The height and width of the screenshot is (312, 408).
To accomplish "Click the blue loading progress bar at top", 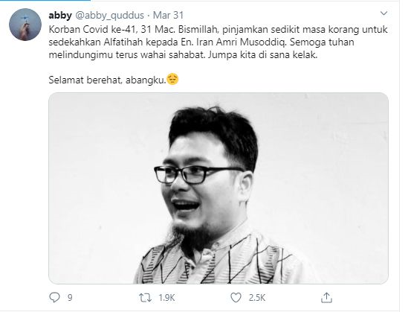I will [x=45, y=1].
